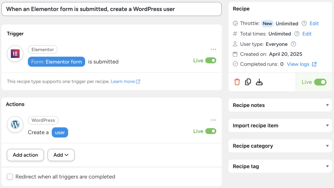Viewport: 334px width, 188px height.
Task: Click the external link icon beside View logs
Action: click(x=314, y=64)
